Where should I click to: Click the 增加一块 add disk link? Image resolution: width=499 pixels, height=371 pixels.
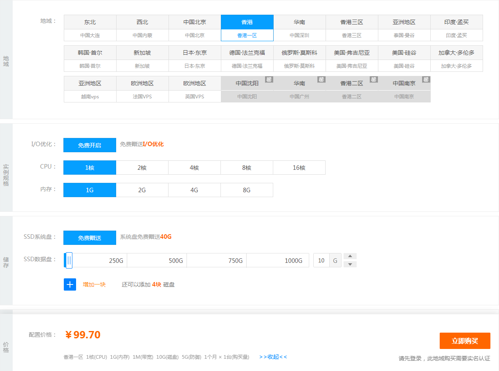[94, 284]
